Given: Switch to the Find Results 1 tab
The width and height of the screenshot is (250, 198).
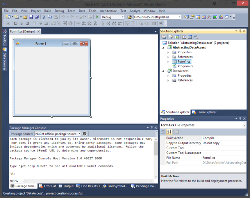Looking at the screenshot, I should pos(88,186).
